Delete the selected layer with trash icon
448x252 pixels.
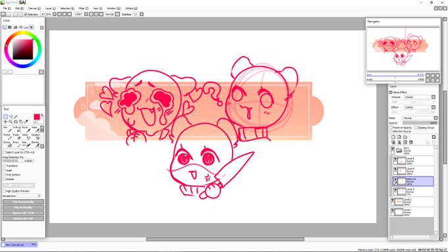click(x=411, y=142)
